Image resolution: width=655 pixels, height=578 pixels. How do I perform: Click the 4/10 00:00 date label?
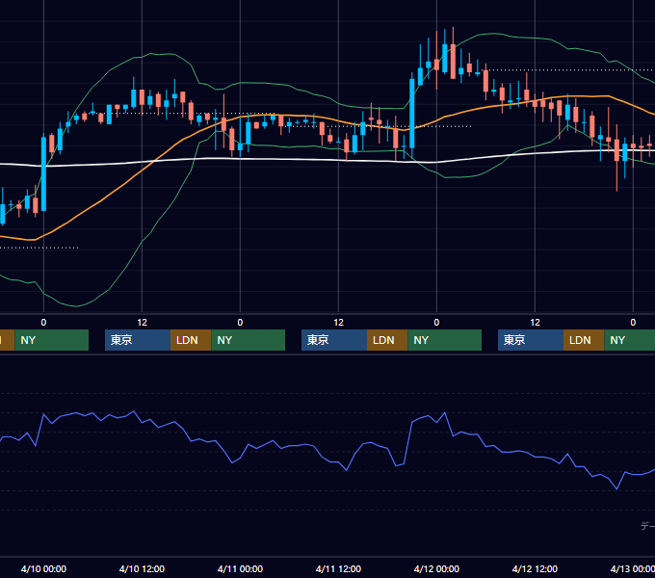tap(43, 568)
